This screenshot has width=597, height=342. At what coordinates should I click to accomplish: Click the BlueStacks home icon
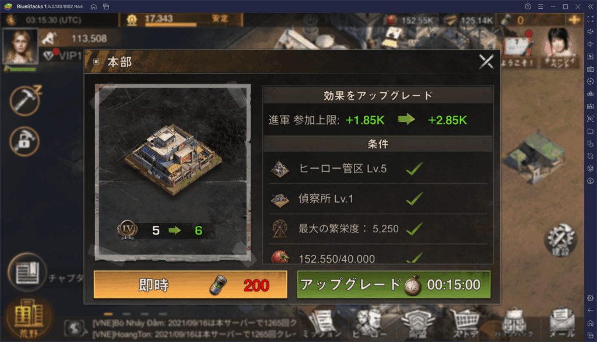click(94, 6)
